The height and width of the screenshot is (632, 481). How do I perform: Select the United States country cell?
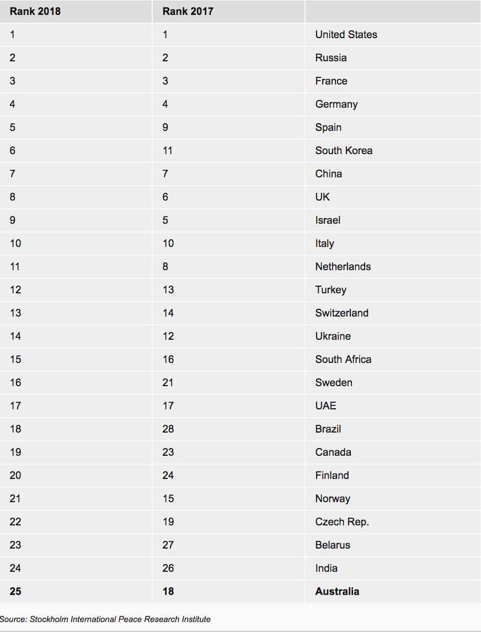click(346, 34)
